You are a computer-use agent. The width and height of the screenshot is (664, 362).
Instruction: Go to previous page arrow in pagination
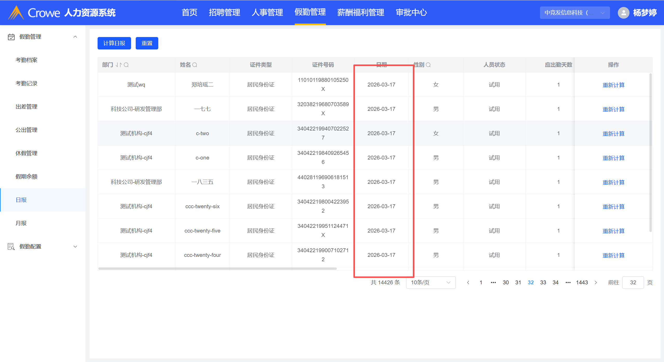click(x=468, y=283)
